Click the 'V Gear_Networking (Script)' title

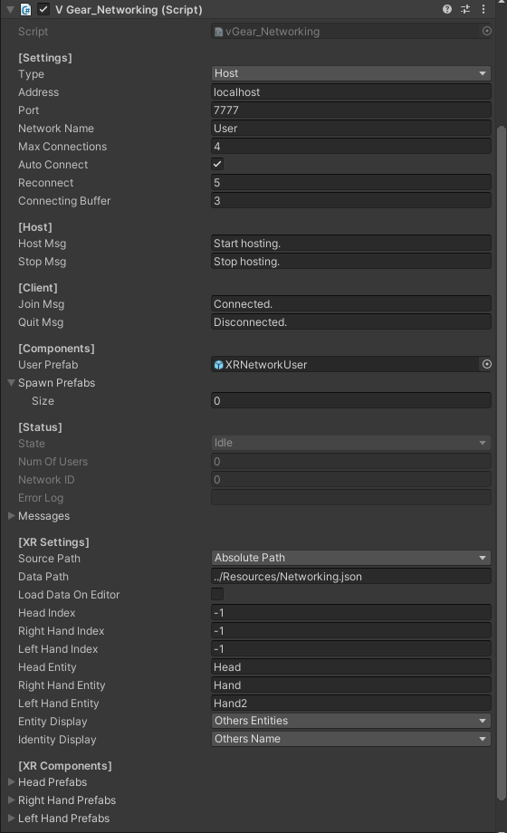click(x=129, y=10)
